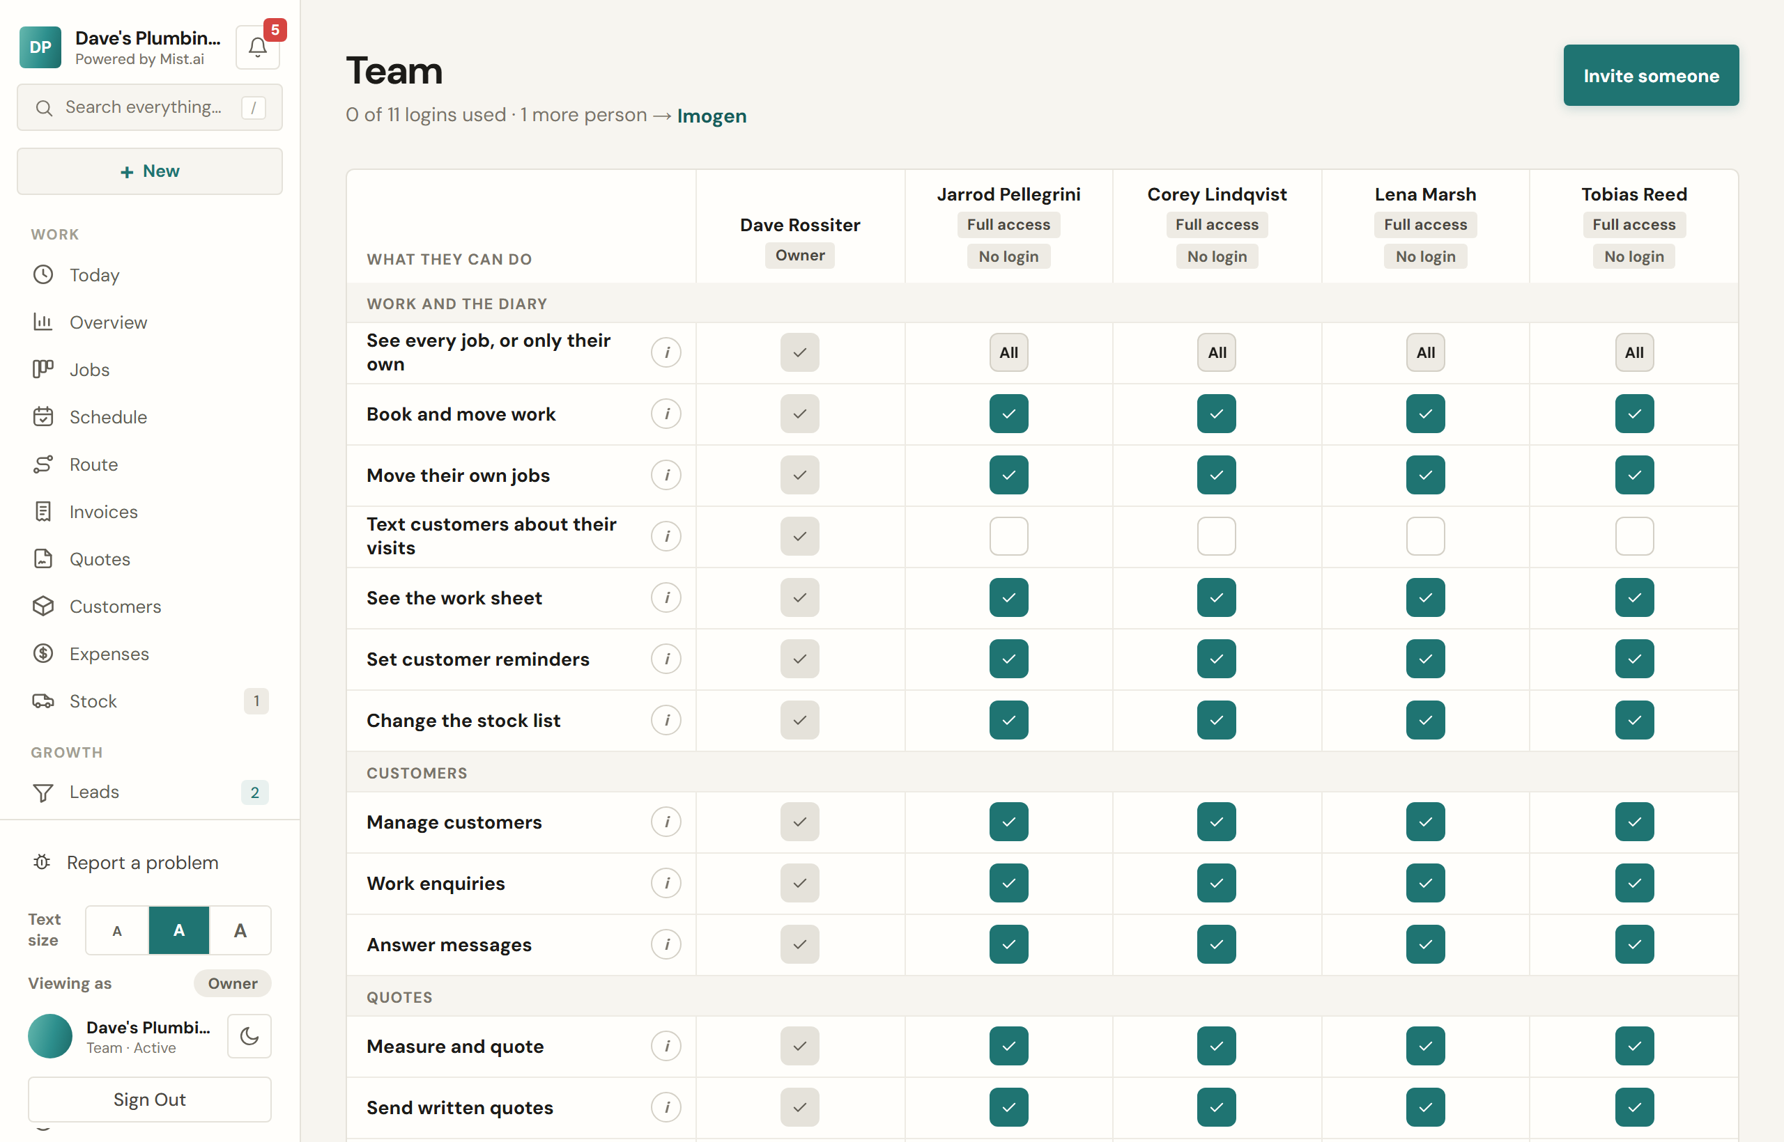The height and width of the screenshot is (1142, 1784).
Task: Enable Text customers for Tobias Reed
Action: point(1634,536)
